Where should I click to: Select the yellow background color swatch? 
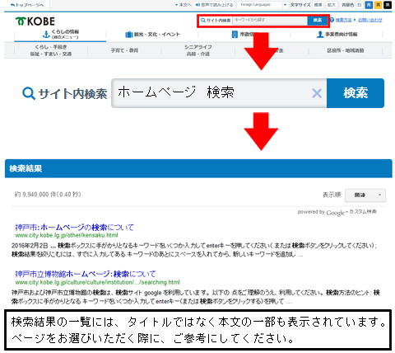(378, 5)
